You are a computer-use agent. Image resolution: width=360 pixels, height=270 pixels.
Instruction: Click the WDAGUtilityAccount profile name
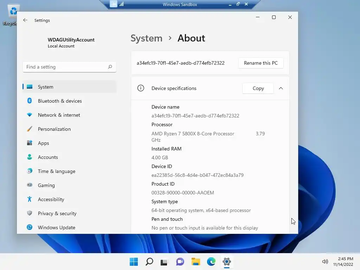click(71, 40)
